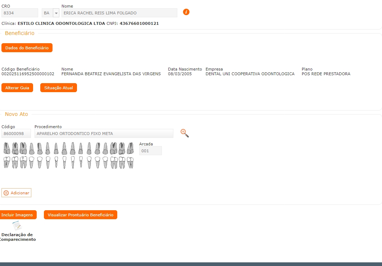The width and height of the screenshot is (382, 266).
Task: Select the fourth upper-row tooth from the right
Action: [105, 148]
